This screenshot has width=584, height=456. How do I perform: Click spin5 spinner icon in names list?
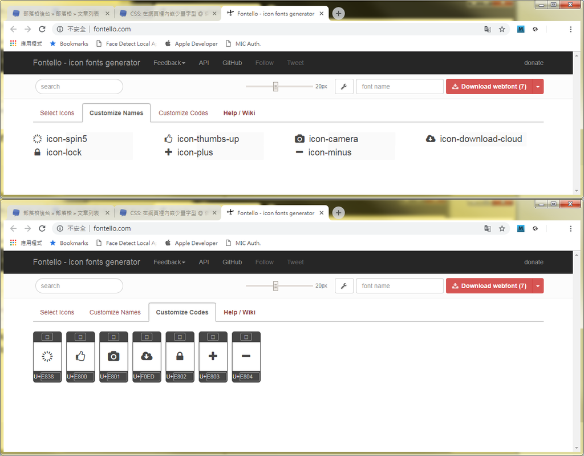[x=37, y=139]
